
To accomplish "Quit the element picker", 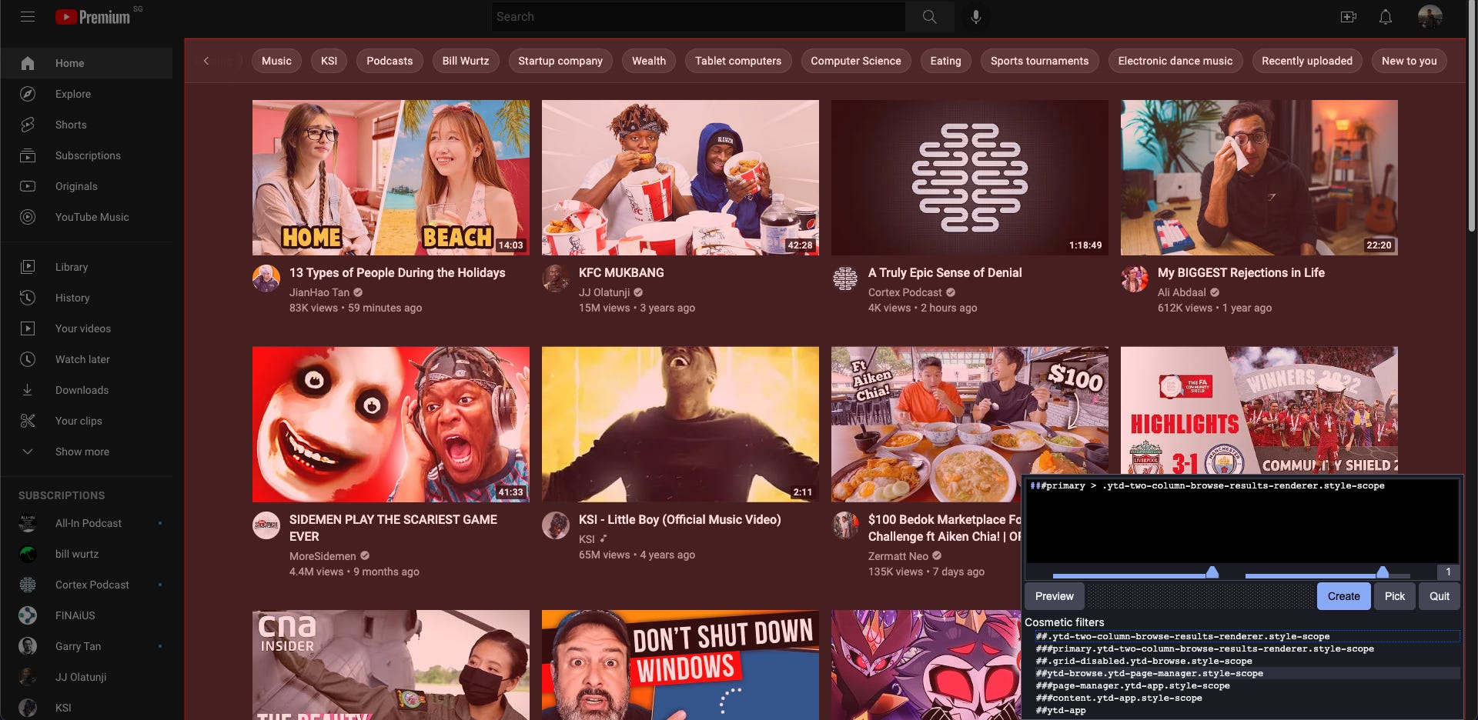I will (1440, 596).
